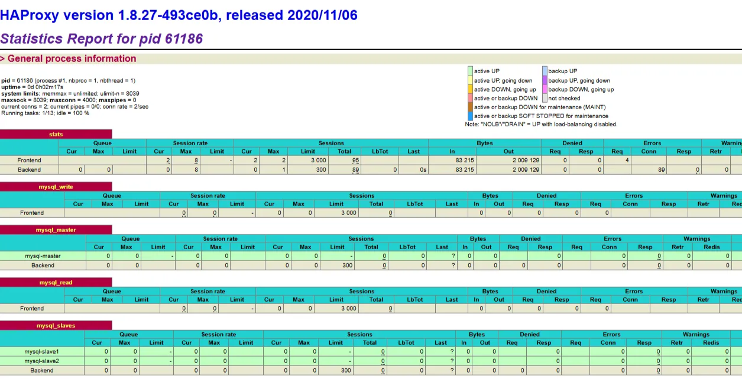Open the mysql_write proxy header link
Viewport: 742px width, 379px height.
pyautogui.click(x=56, y=187)
